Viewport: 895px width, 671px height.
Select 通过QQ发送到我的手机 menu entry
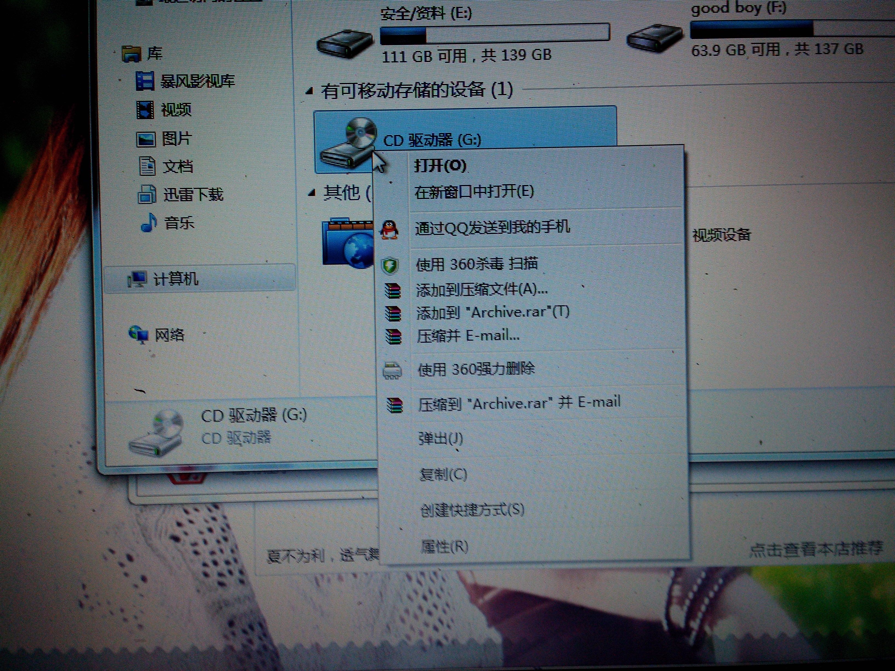pyautogui.click(x=492, y=227)
